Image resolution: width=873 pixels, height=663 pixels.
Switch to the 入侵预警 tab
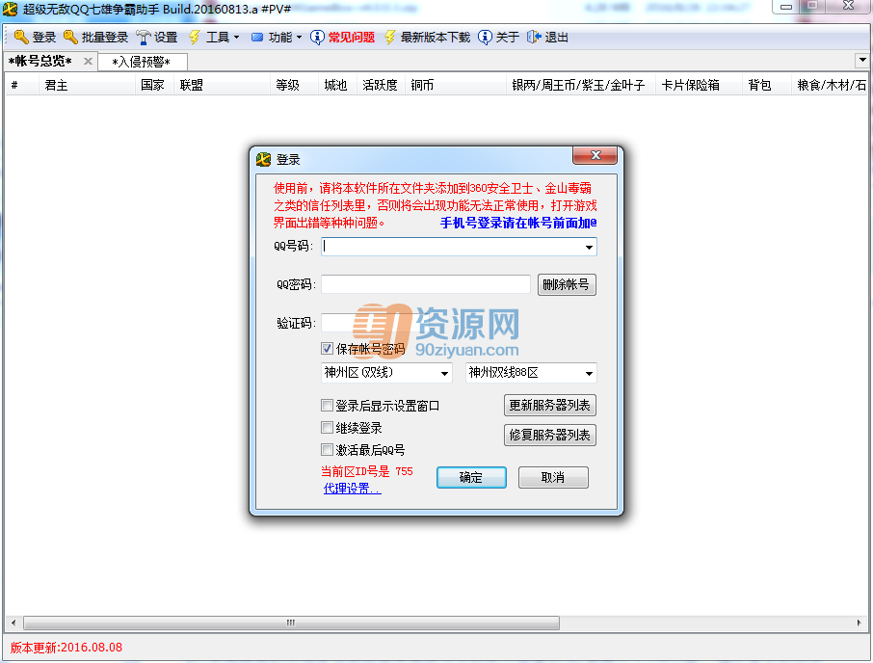142,62
